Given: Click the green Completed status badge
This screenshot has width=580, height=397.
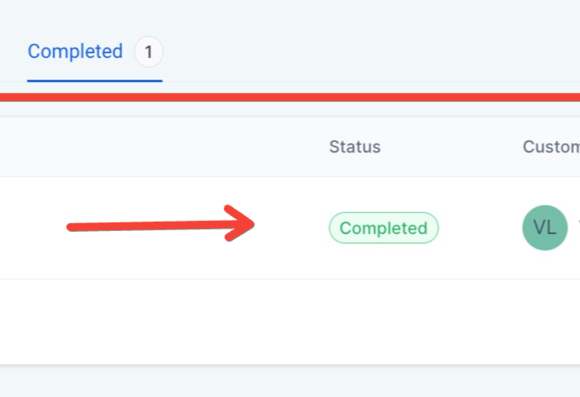Looking at the screenshot, I should 383,228.
